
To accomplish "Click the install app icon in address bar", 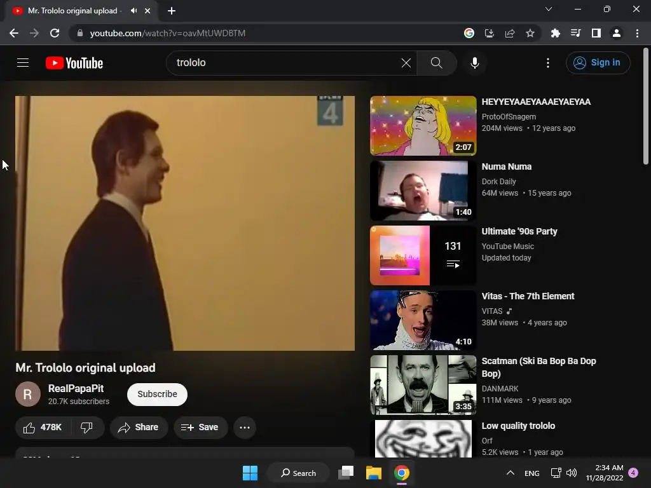I will [x=490, y=33].
